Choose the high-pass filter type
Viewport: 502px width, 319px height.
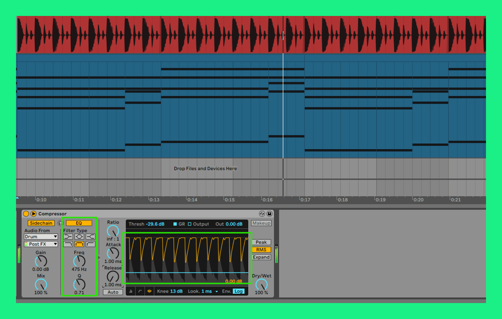pyautogui.click(x=90, y=244)
